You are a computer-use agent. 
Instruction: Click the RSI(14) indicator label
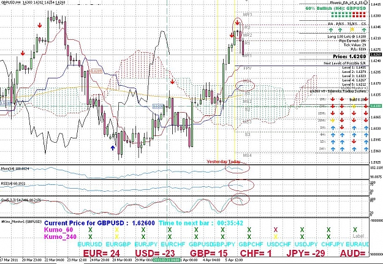pyautogui.click(x=13, y=183)
